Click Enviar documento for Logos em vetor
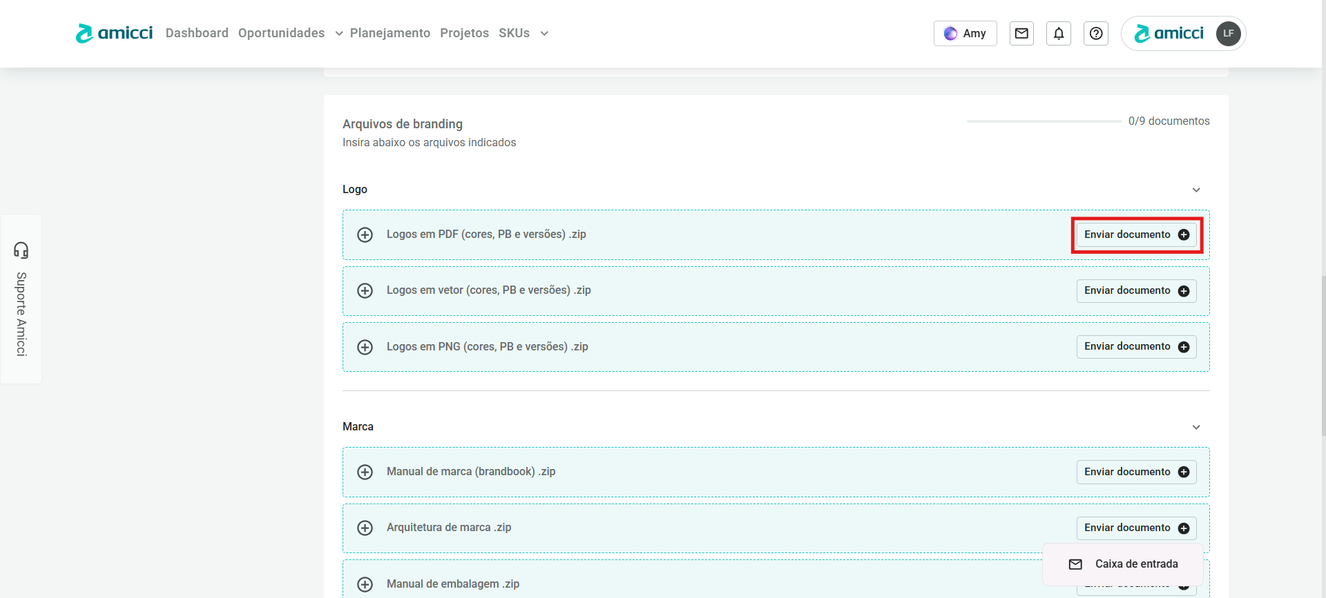Viewport: 1326px width, 598px height. 1136,290
